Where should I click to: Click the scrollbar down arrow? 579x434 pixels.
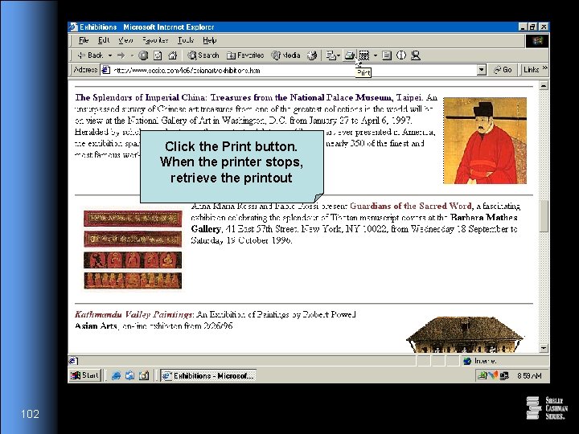point(543,348)
